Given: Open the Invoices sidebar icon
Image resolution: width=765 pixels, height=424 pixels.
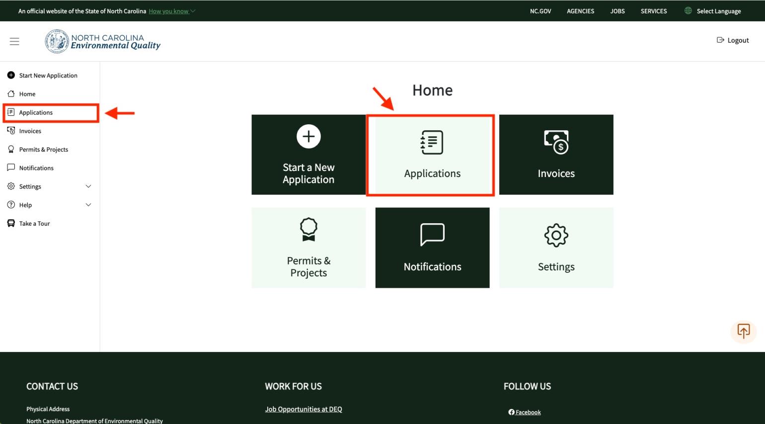Looking at the screenshot, I should (11, 131).
